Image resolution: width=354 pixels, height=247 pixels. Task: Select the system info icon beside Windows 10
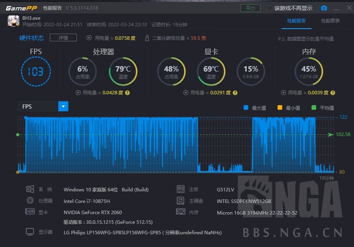30,189
